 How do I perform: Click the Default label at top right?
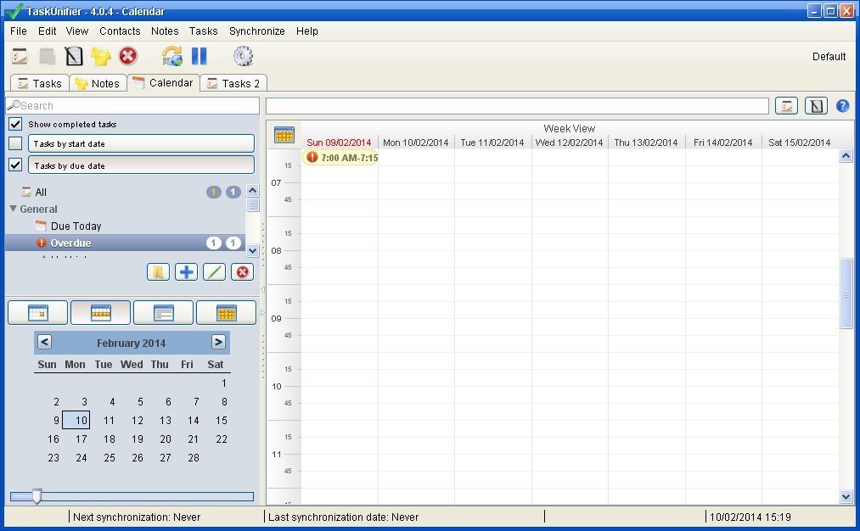(829, 57)
